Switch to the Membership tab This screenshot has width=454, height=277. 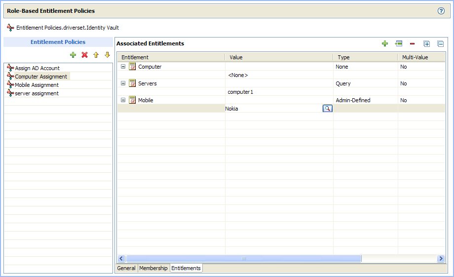[153, 268]
